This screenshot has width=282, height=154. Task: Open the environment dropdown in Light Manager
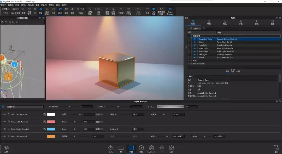25,107
